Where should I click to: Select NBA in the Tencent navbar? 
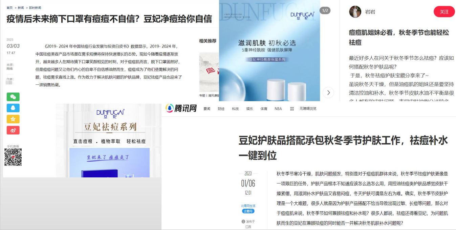[278, 109]
